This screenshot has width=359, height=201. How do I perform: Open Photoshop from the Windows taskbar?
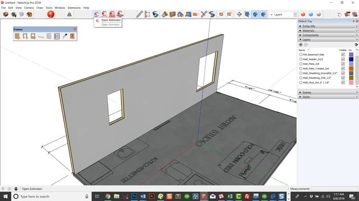pos(134,196)
